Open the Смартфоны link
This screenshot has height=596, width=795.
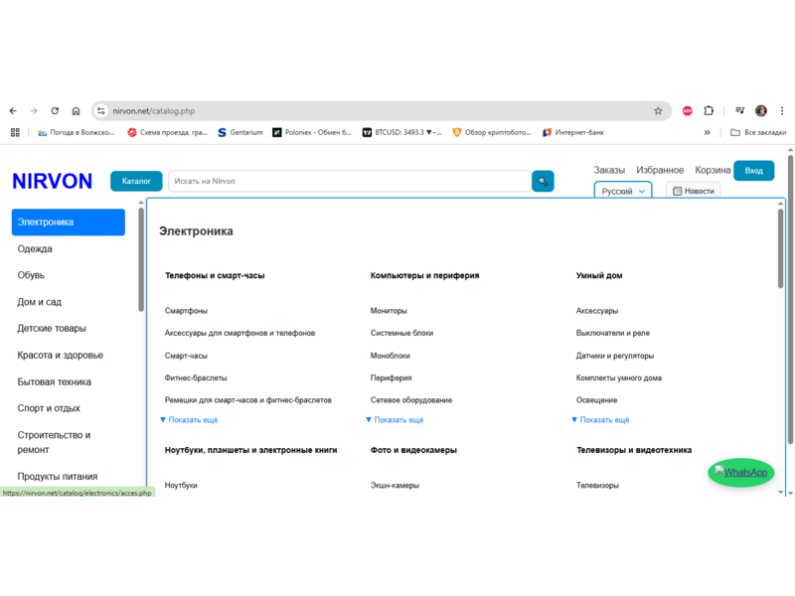(186, 311)
